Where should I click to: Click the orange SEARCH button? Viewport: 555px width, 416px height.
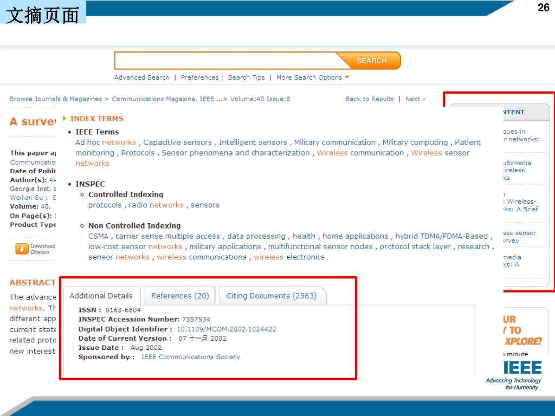(371, 61)
